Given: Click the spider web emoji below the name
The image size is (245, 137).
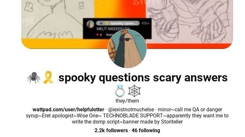Looking at the screenshot, I should tap(134, 91).
